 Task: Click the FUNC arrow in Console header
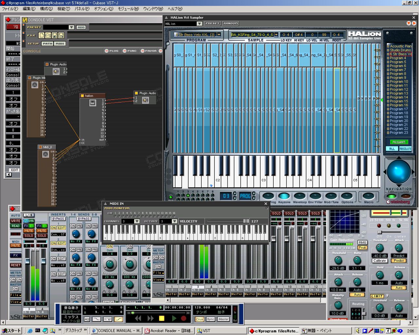125,51
